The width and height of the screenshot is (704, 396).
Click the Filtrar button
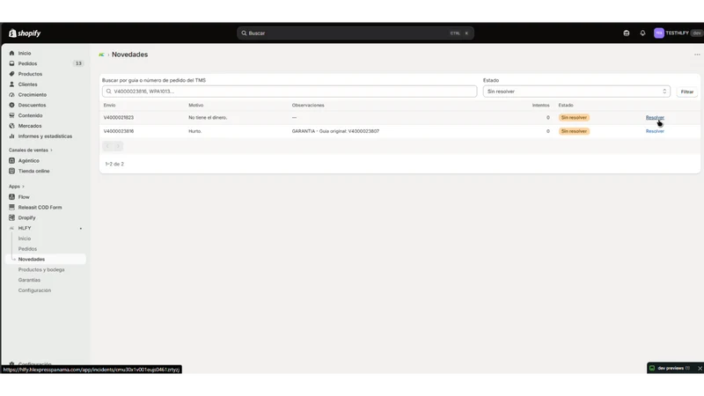click(x=687, y=92)
